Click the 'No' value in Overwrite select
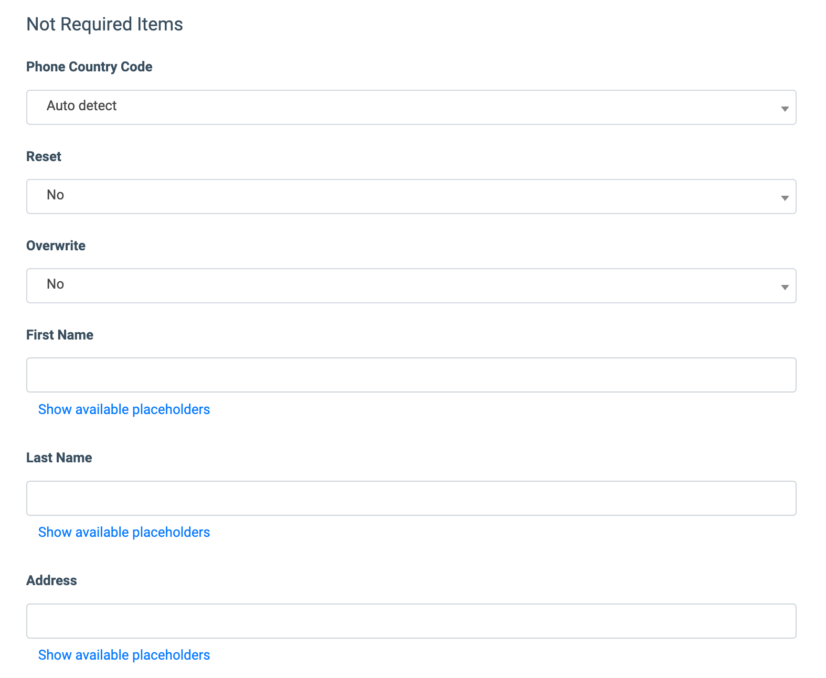This screenshot has width=826, height=678. point(55,284)
